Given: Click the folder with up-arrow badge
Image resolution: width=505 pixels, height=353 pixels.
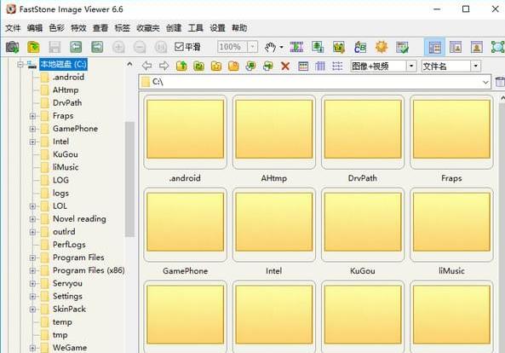Looking at the screenshot, I should 216,67.
